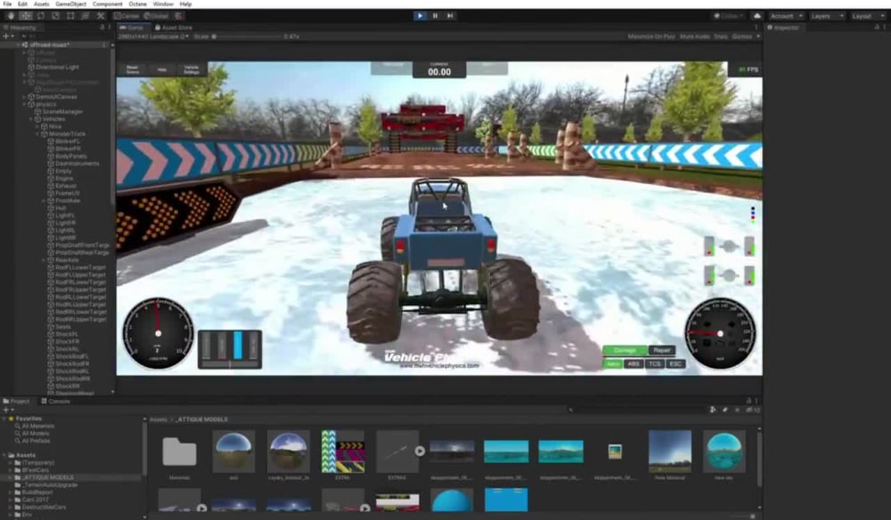Toggle Maximize On Play
This screenshot has width=891, height=520.
tap(651, 37)
